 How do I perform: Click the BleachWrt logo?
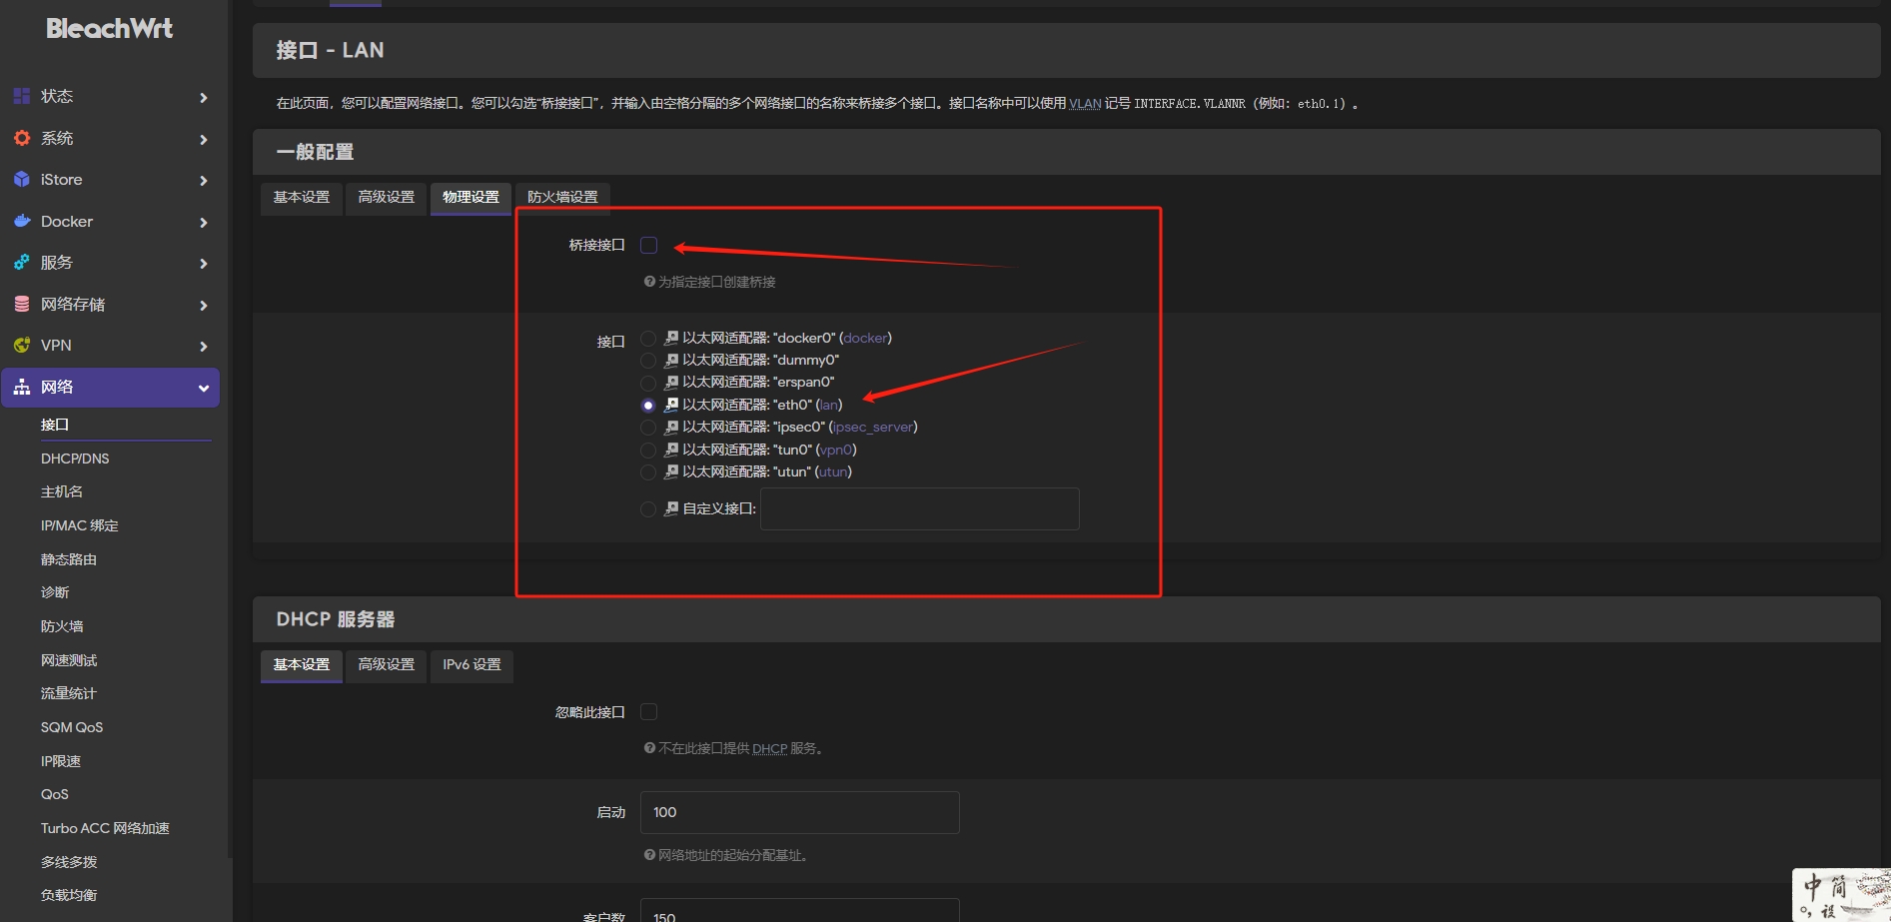tap(109, 29)
